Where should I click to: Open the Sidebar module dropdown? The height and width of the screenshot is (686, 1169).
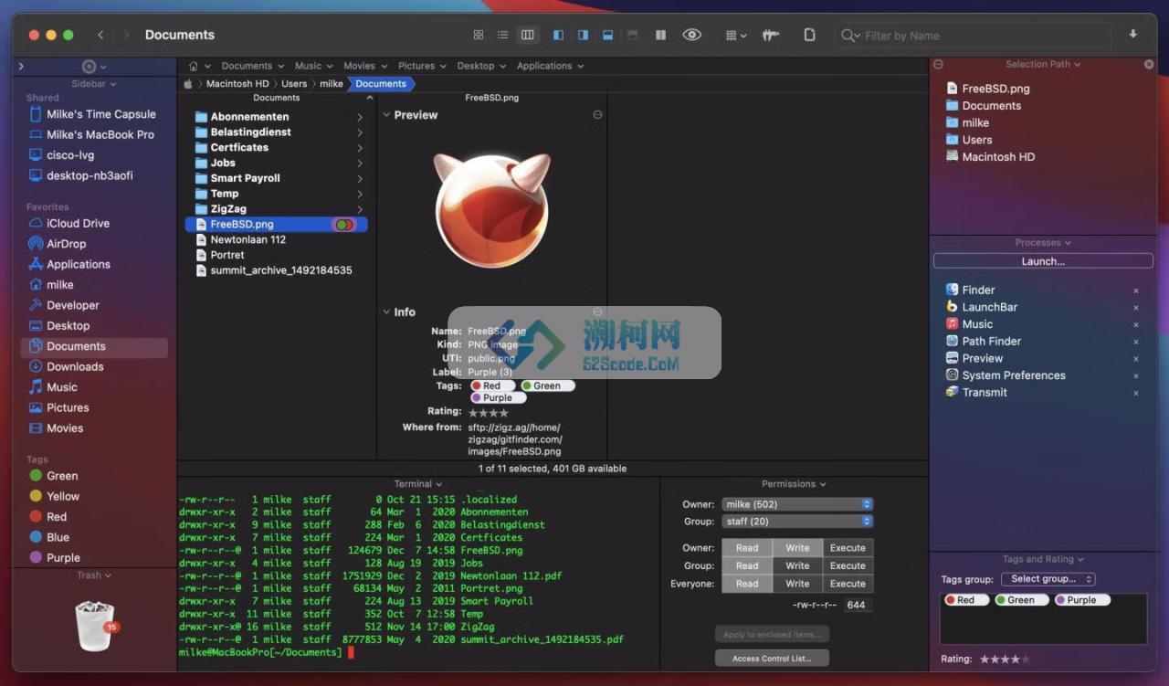pyautogui.click(x=94, y=83)
